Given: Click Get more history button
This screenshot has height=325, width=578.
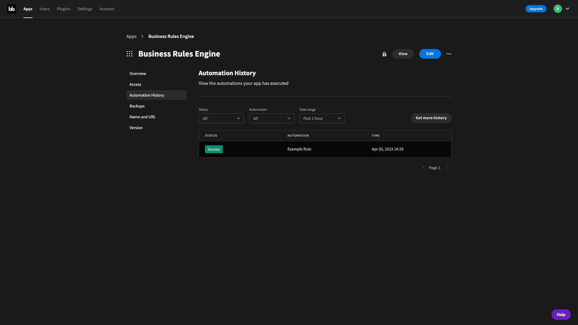Looking at the screenshot, I should pos(431,118).
